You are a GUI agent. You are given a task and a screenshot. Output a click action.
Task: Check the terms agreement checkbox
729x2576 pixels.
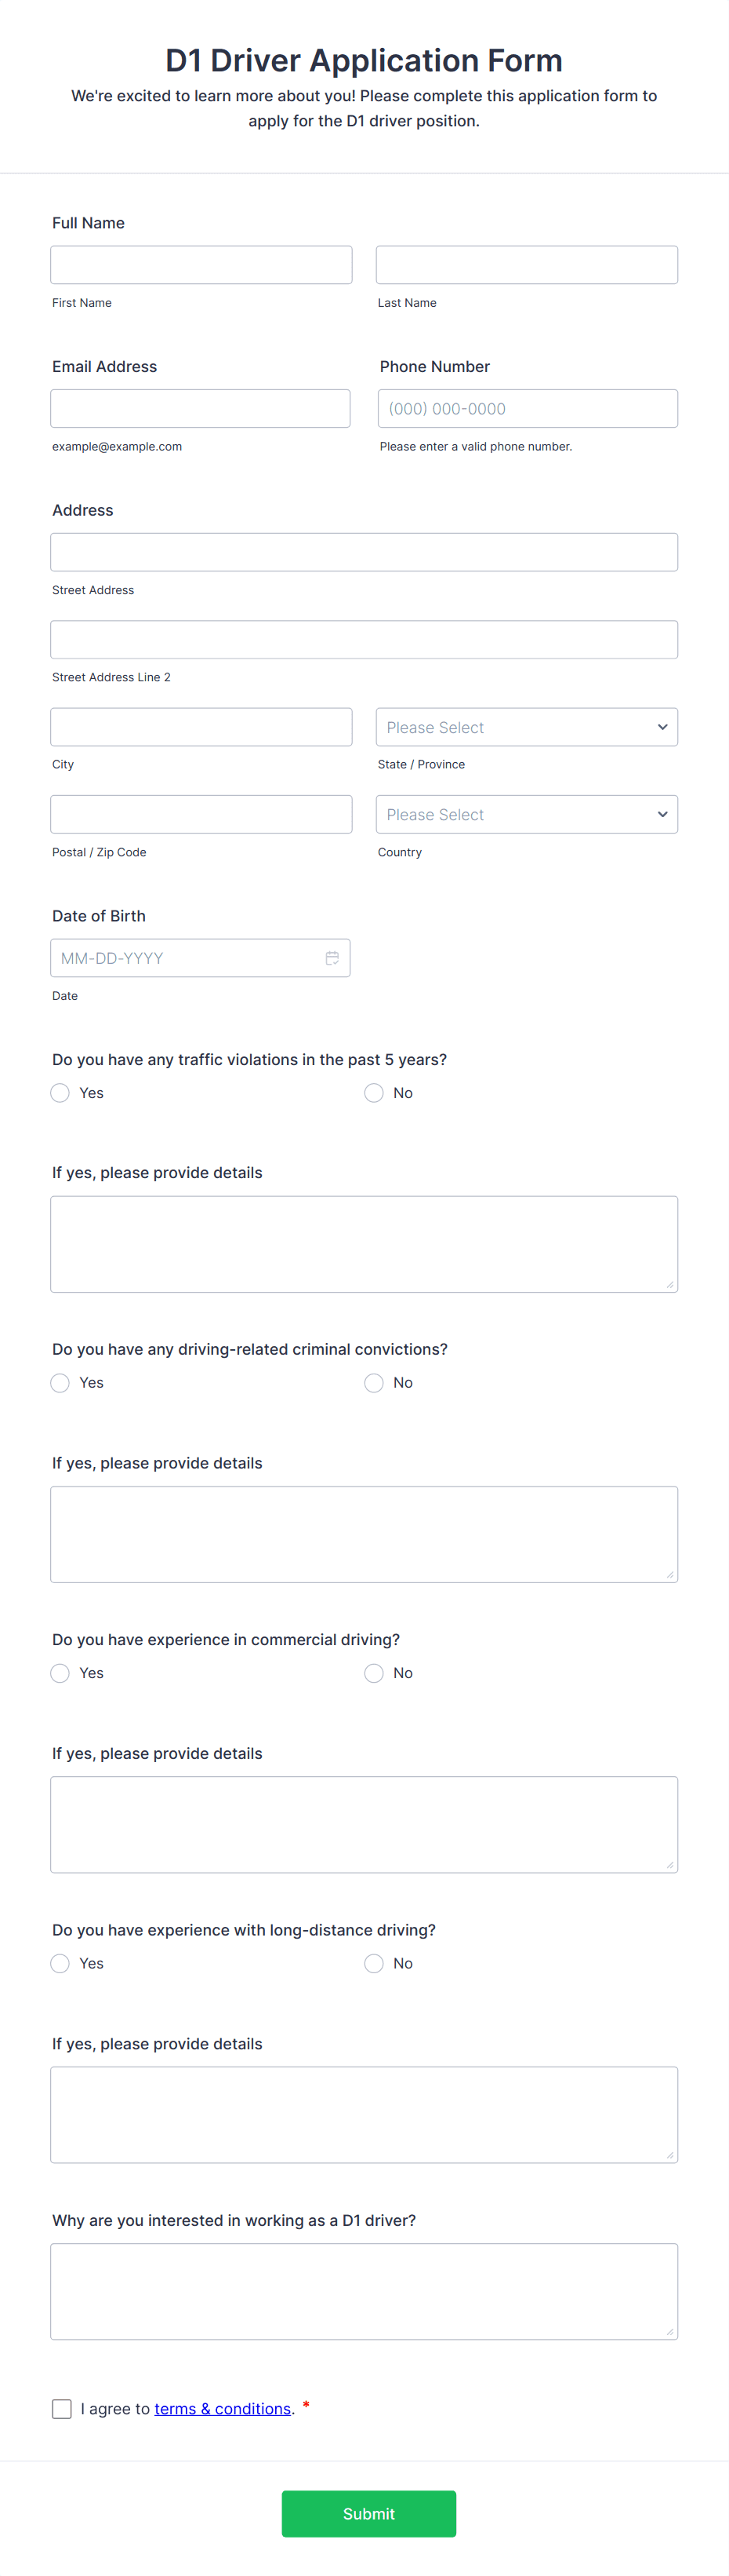[61, 2408]
